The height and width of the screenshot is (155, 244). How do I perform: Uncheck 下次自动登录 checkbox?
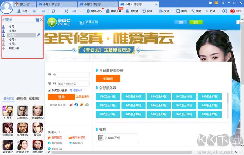click(x=49, y=90)
